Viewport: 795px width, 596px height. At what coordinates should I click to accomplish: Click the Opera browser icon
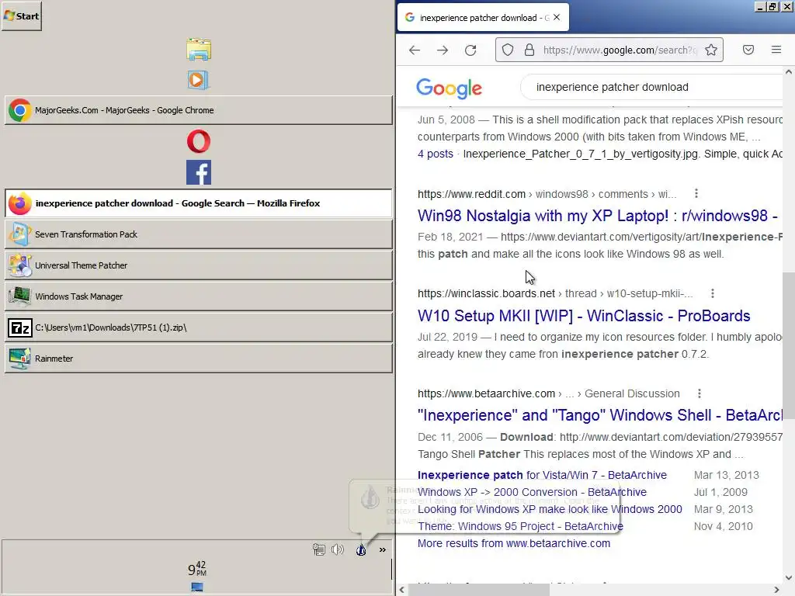[x=198, y=141]
